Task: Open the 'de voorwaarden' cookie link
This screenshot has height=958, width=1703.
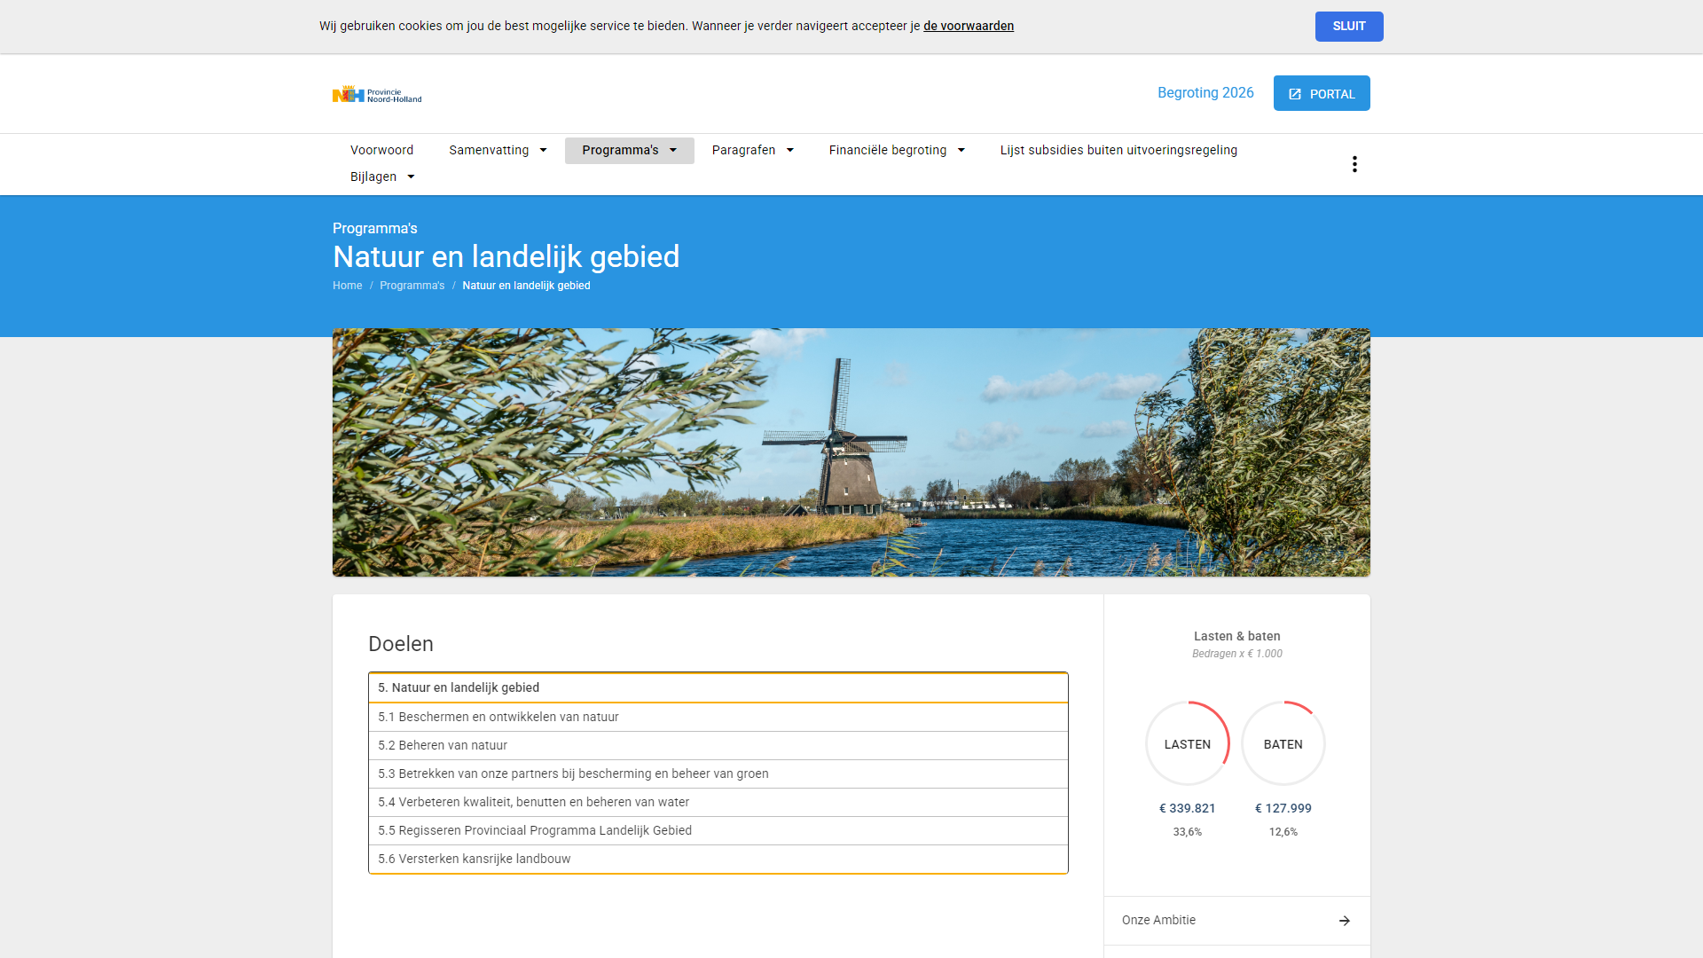Action: (x=968, y=27)
